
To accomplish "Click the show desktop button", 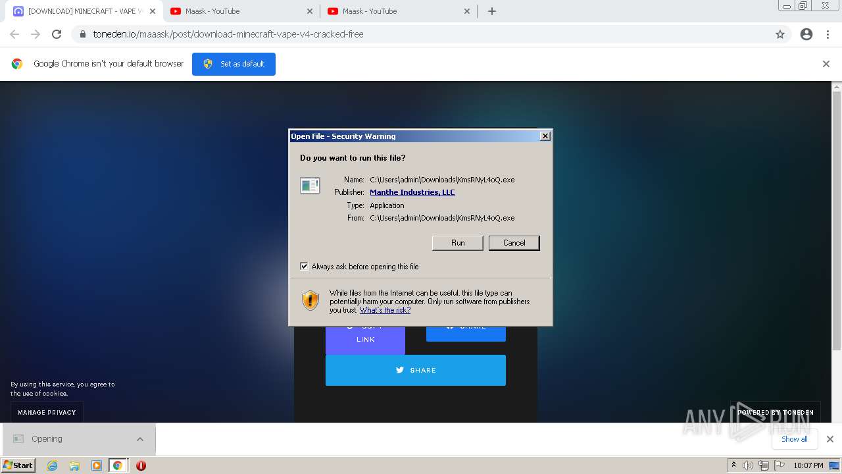I will 835,465.
